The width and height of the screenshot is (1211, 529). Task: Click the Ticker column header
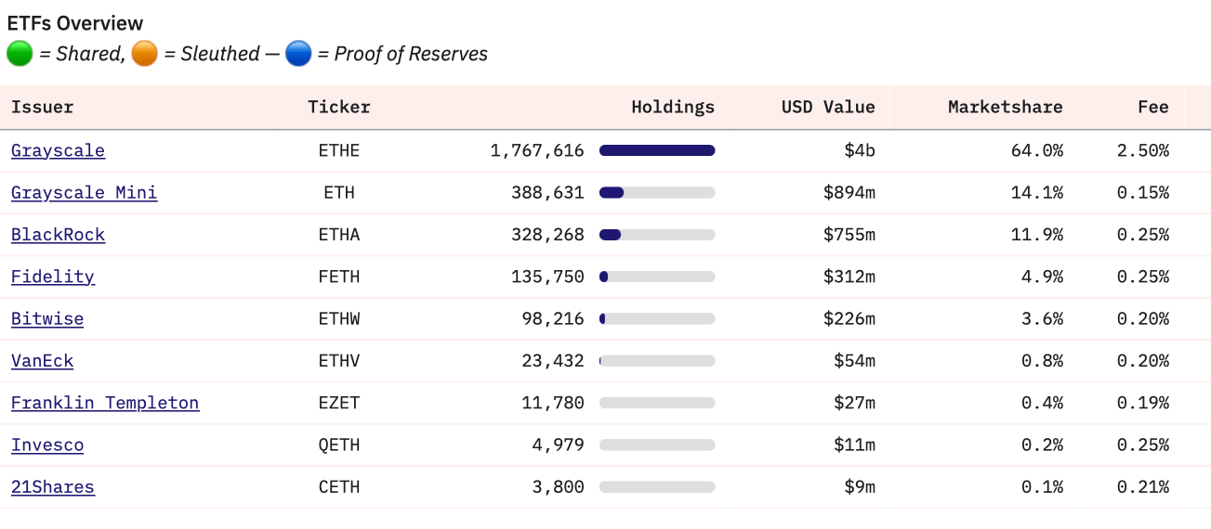pos(339,107)
